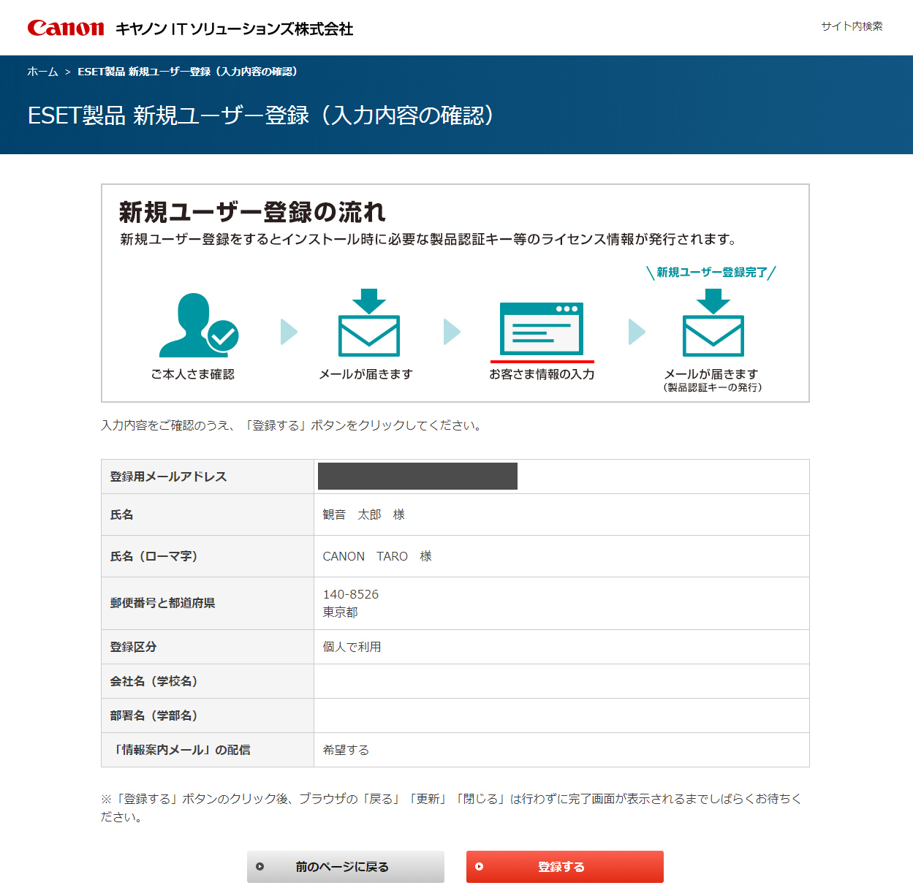Open the ホーム breadcrumb link
Image resolution: width=913 pixels, height=888 pixels.
[x=42, y=72]
